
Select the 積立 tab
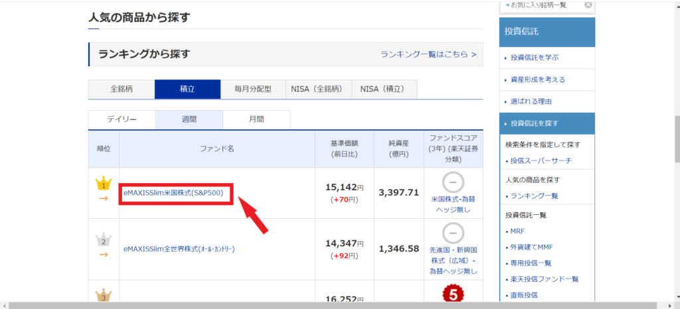pos(187,90)
